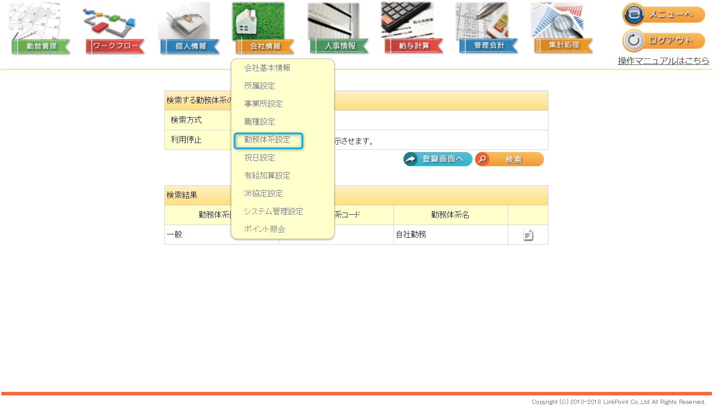
Task: Click the highlighted 勤務体系設定 menu item
Action: [268, 140]
